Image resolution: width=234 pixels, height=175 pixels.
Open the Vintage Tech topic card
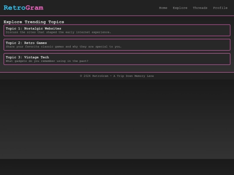117,59
